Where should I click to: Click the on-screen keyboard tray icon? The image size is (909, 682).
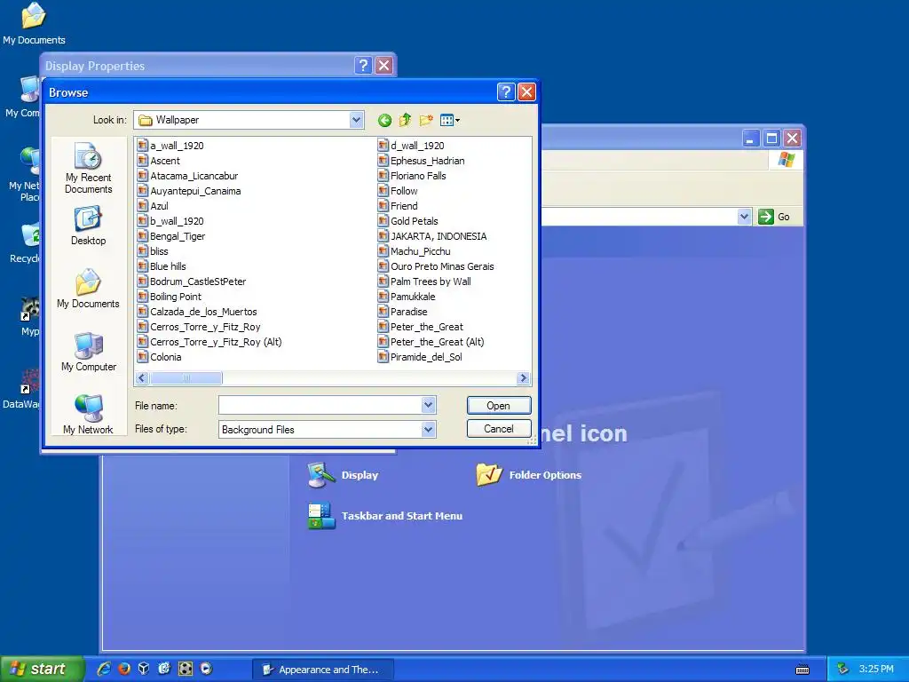pyautogui.click(x=802, y=670)
